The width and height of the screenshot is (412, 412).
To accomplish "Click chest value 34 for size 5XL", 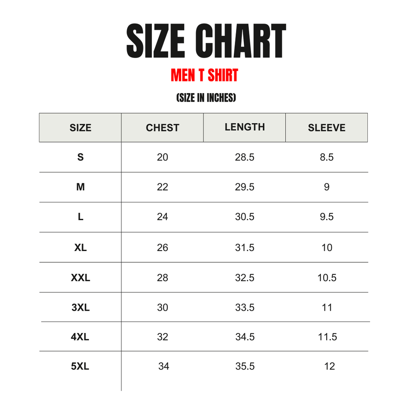I will 164,367.
